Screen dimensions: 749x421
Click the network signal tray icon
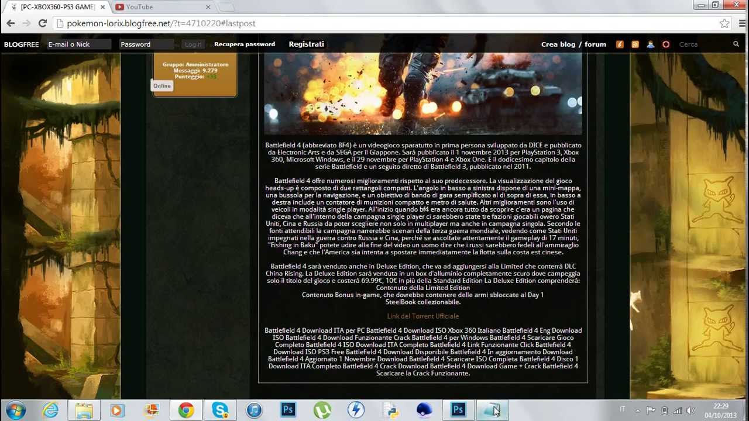pos(678,410)
